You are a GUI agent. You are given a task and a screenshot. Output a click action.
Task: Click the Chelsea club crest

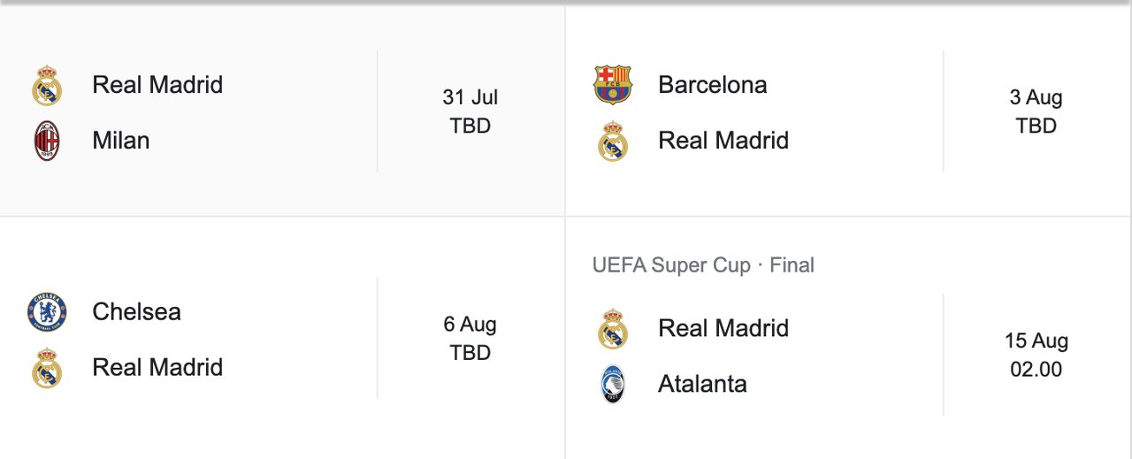pyautogui.click(x=47, y=312)
